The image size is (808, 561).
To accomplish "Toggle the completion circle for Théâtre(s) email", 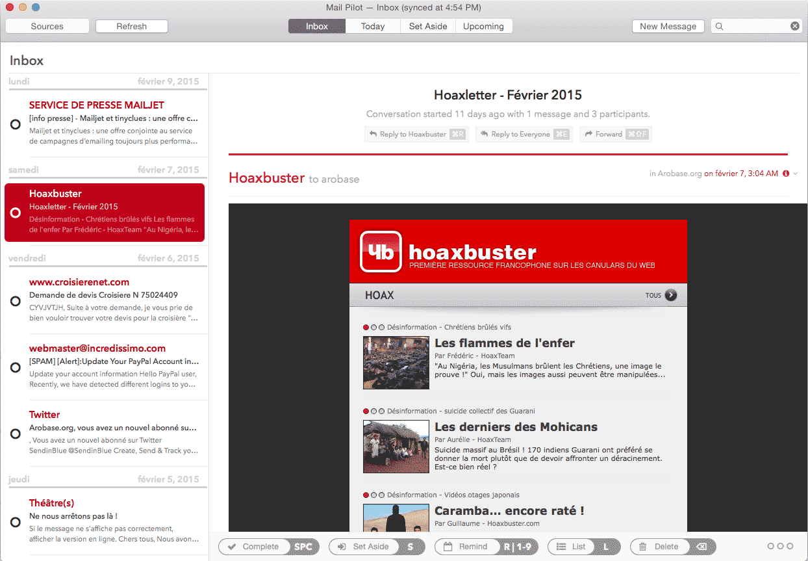I will (x=16, y=522).
